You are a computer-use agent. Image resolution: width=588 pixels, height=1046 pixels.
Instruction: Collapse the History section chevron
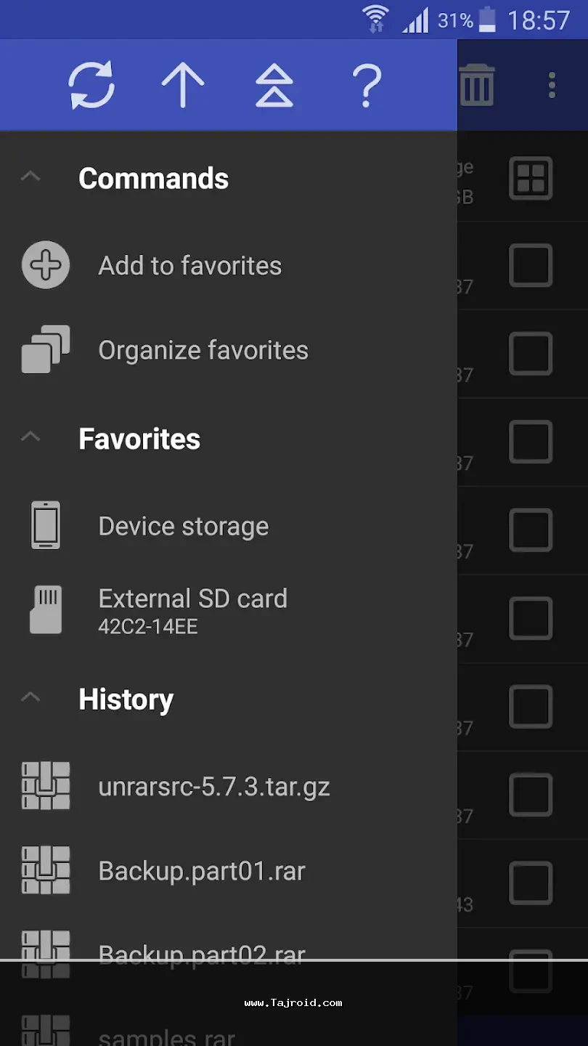point(30,697)
